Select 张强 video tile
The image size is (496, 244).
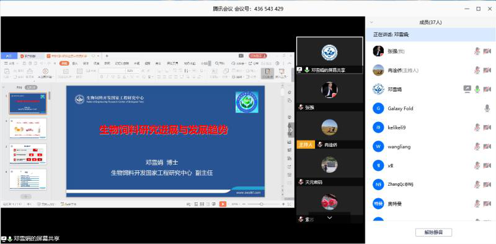[x=330, y=93]
